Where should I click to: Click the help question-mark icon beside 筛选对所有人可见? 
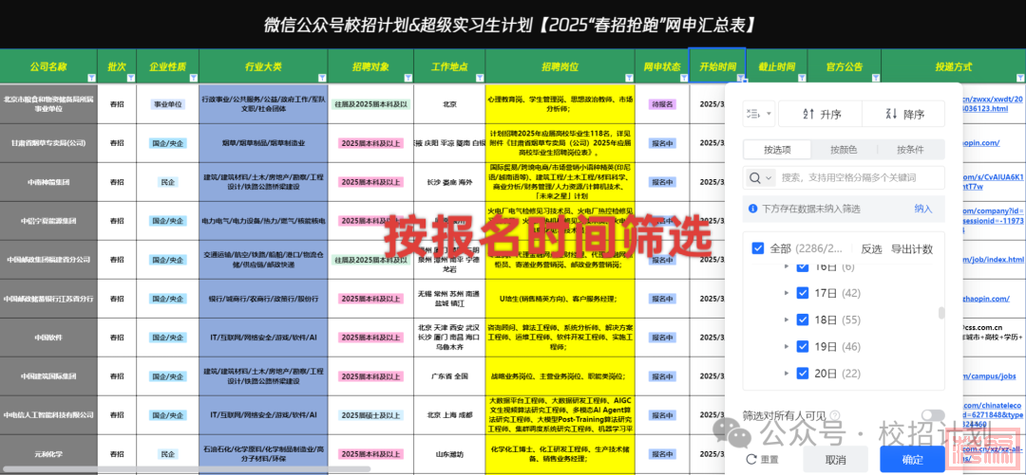834,415
